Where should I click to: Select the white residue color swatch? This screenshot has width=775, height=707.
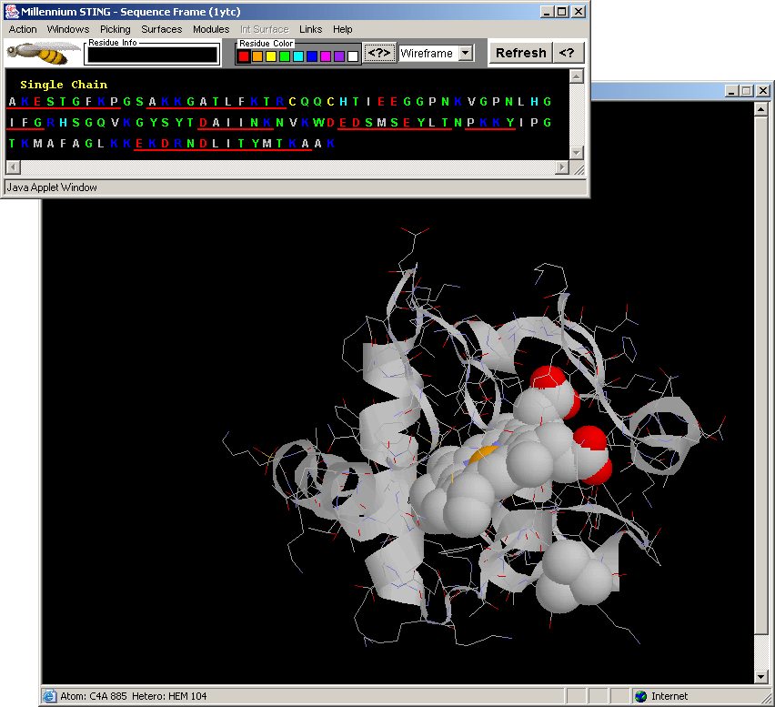353,56
